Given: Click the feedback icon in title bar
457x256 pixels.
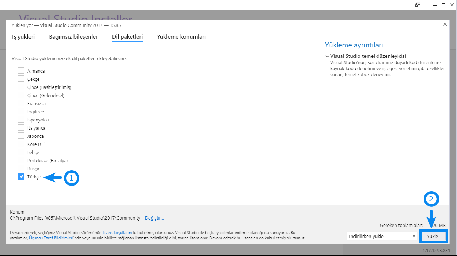Looking at the screenshot, I should (x=418, y=5).
